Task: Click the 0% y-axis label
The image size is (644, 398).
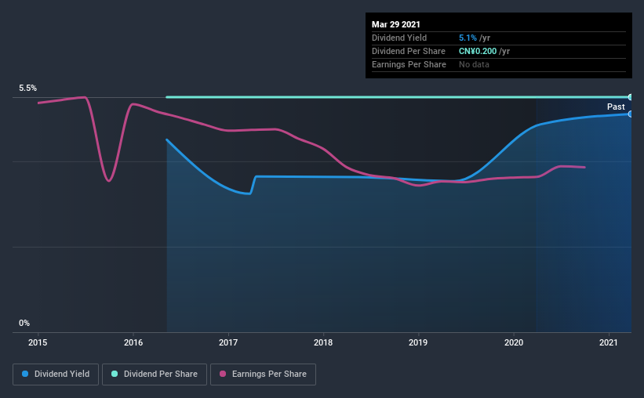Action: tap(24, 324)
